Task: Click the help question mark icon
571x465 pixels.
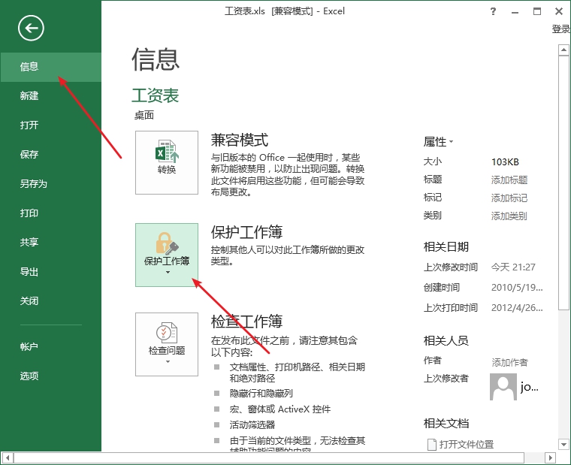Action: tap(493, 11)
